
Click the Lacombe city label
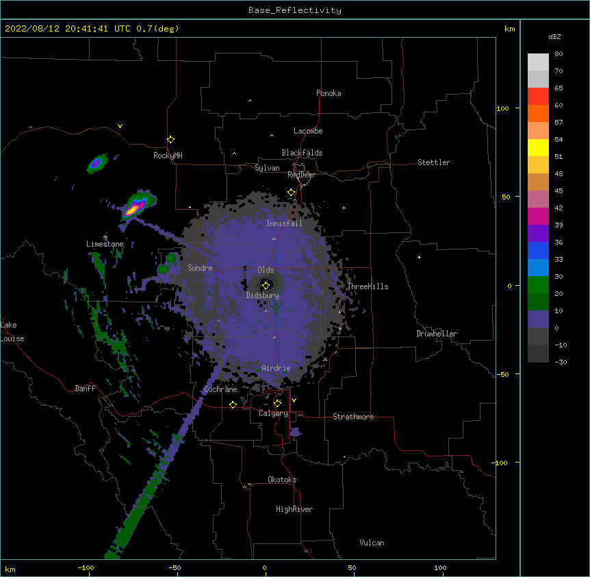click(x=308, y=131)
